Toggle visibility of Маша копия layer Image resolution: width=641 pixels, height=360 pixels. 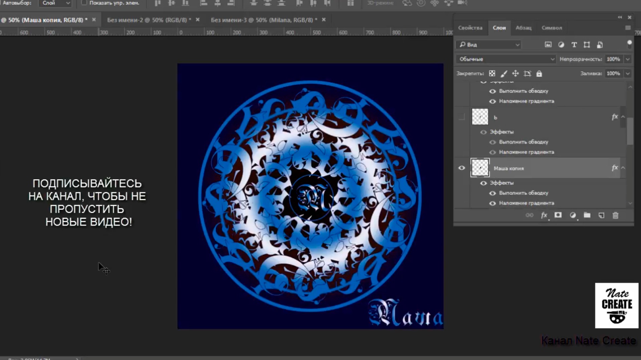[462, 168]
